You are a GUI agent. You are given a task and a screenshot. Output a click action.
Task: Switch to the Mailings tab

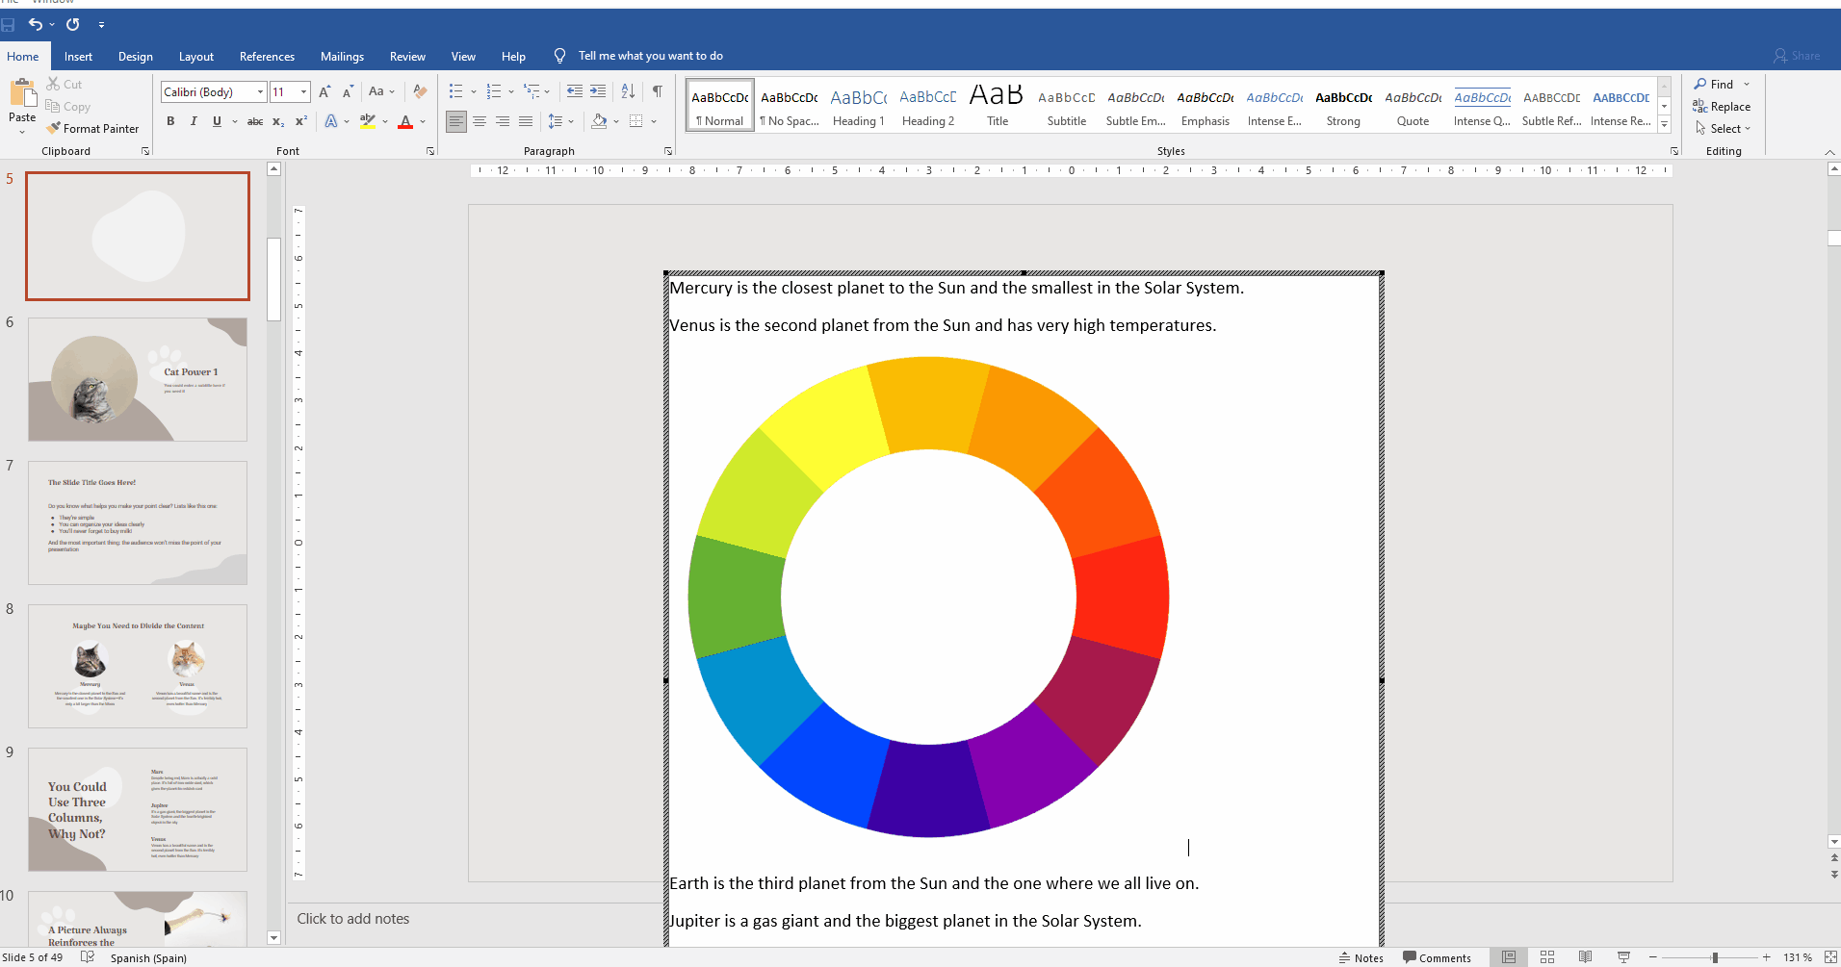(342, 57)
